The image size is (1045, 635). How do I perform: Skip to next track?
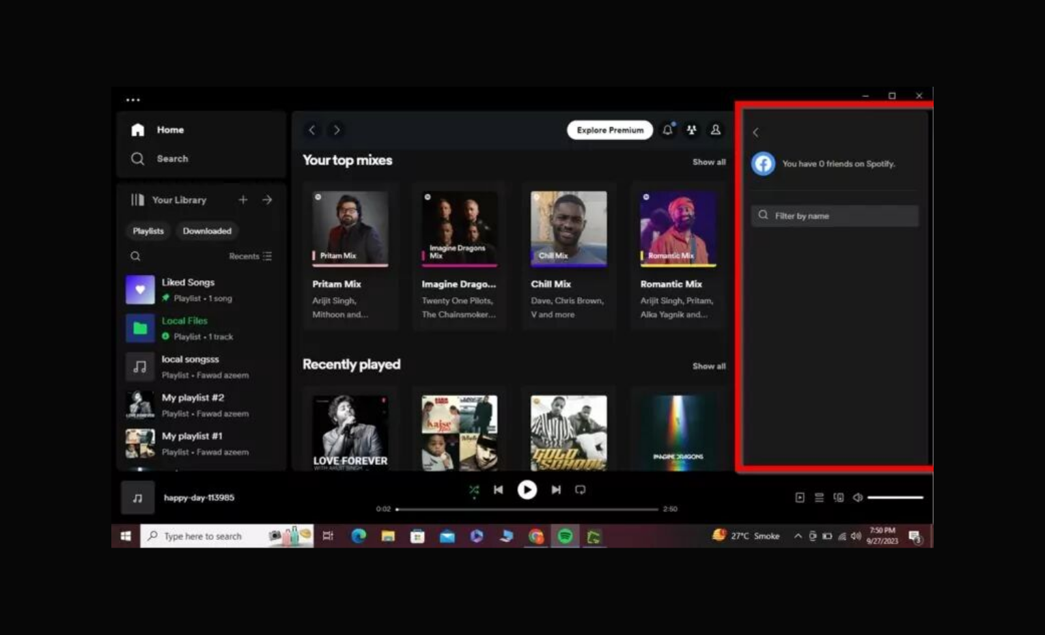click(556, 490)
